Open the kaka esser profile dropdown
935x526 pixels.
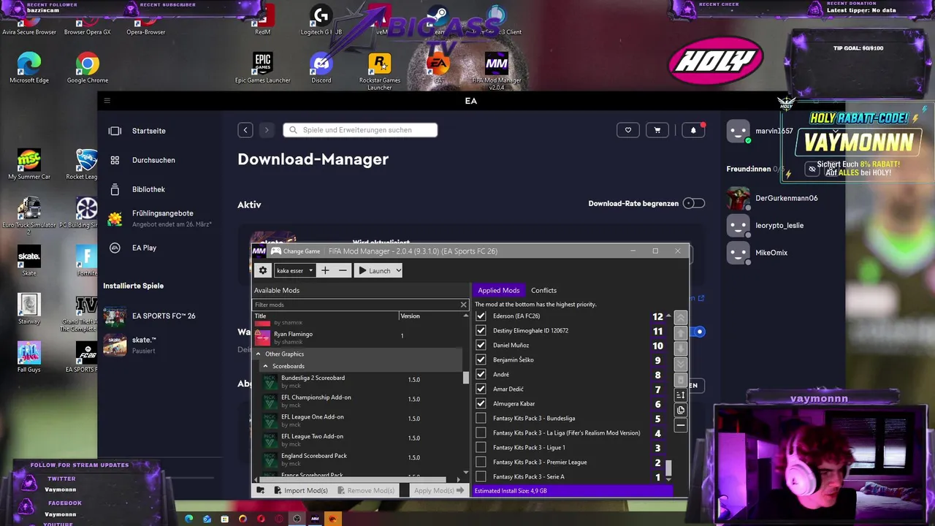(x=294, y=270)
